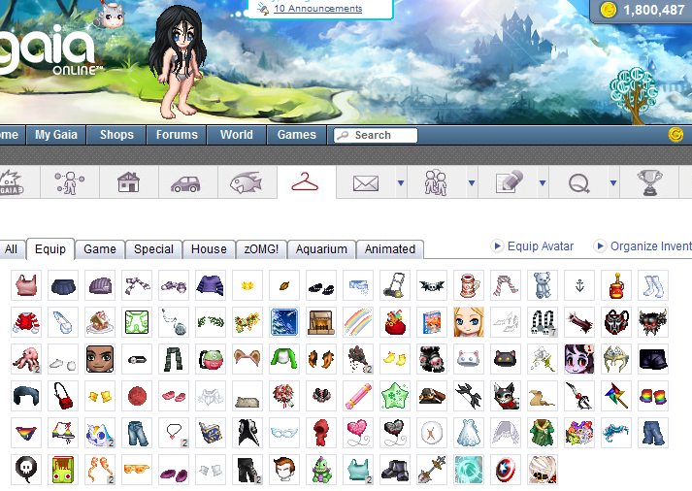
Task: Open the house icon in the toolbar
Action: [x=129, y=182]
